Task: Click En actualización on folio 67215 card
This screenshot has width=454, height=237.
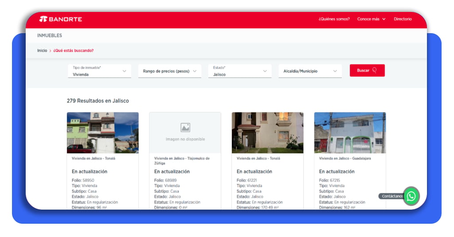Action: click(337, 172)
